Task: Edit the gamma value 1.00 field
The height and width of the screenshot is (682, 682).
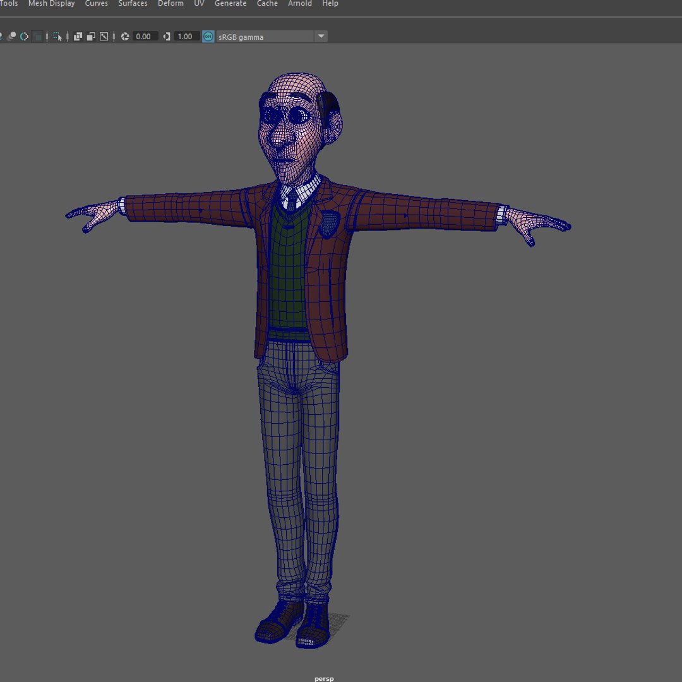Action: [x=186, y=37]
